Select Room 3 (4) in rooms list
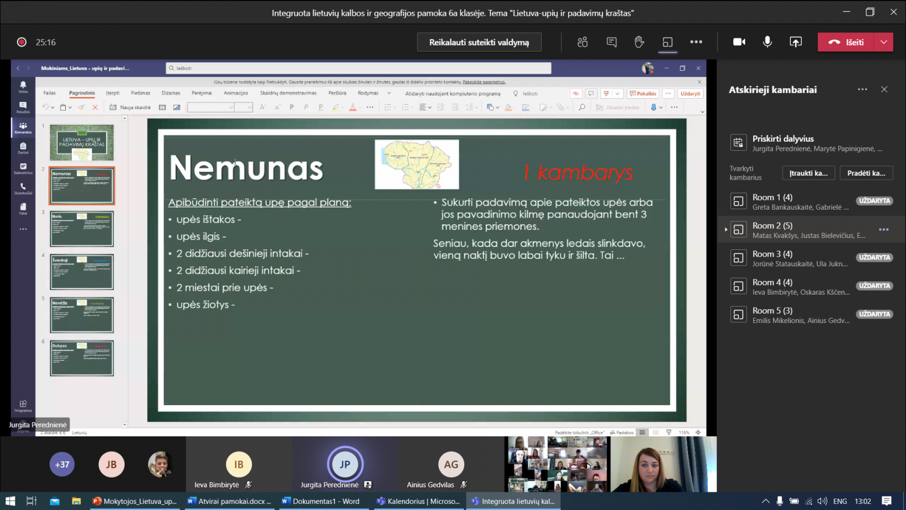 [x=811, y=258]
